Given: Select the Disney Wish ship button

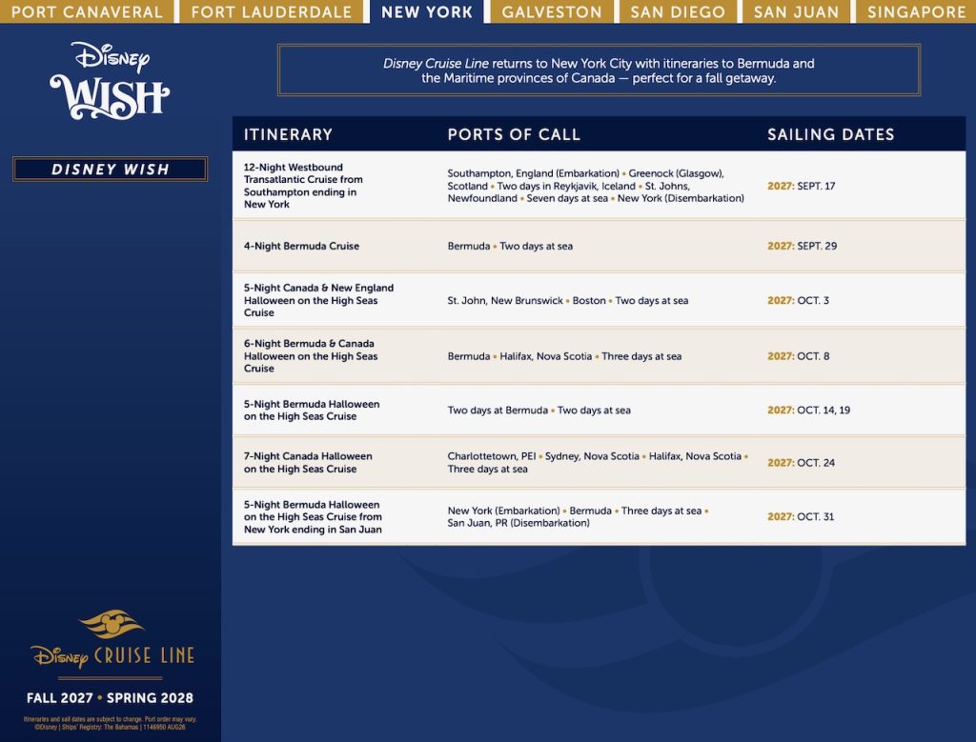Looking at the screenshot, I should (111, 170).
